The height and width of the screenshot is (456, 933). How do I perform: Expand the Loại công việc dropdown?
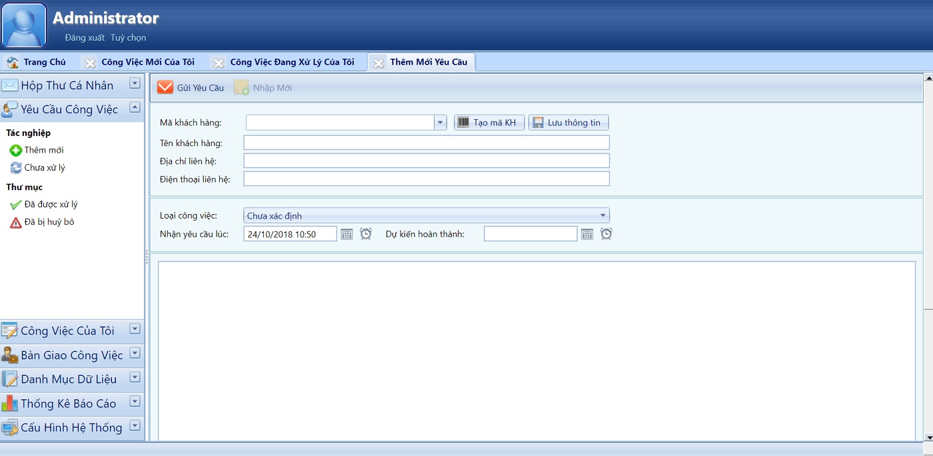pyautogui.click(x=602, y=216)
